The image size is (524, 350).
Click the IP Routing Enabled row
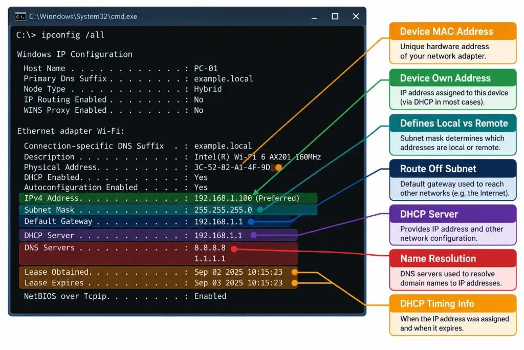(113, 99)
